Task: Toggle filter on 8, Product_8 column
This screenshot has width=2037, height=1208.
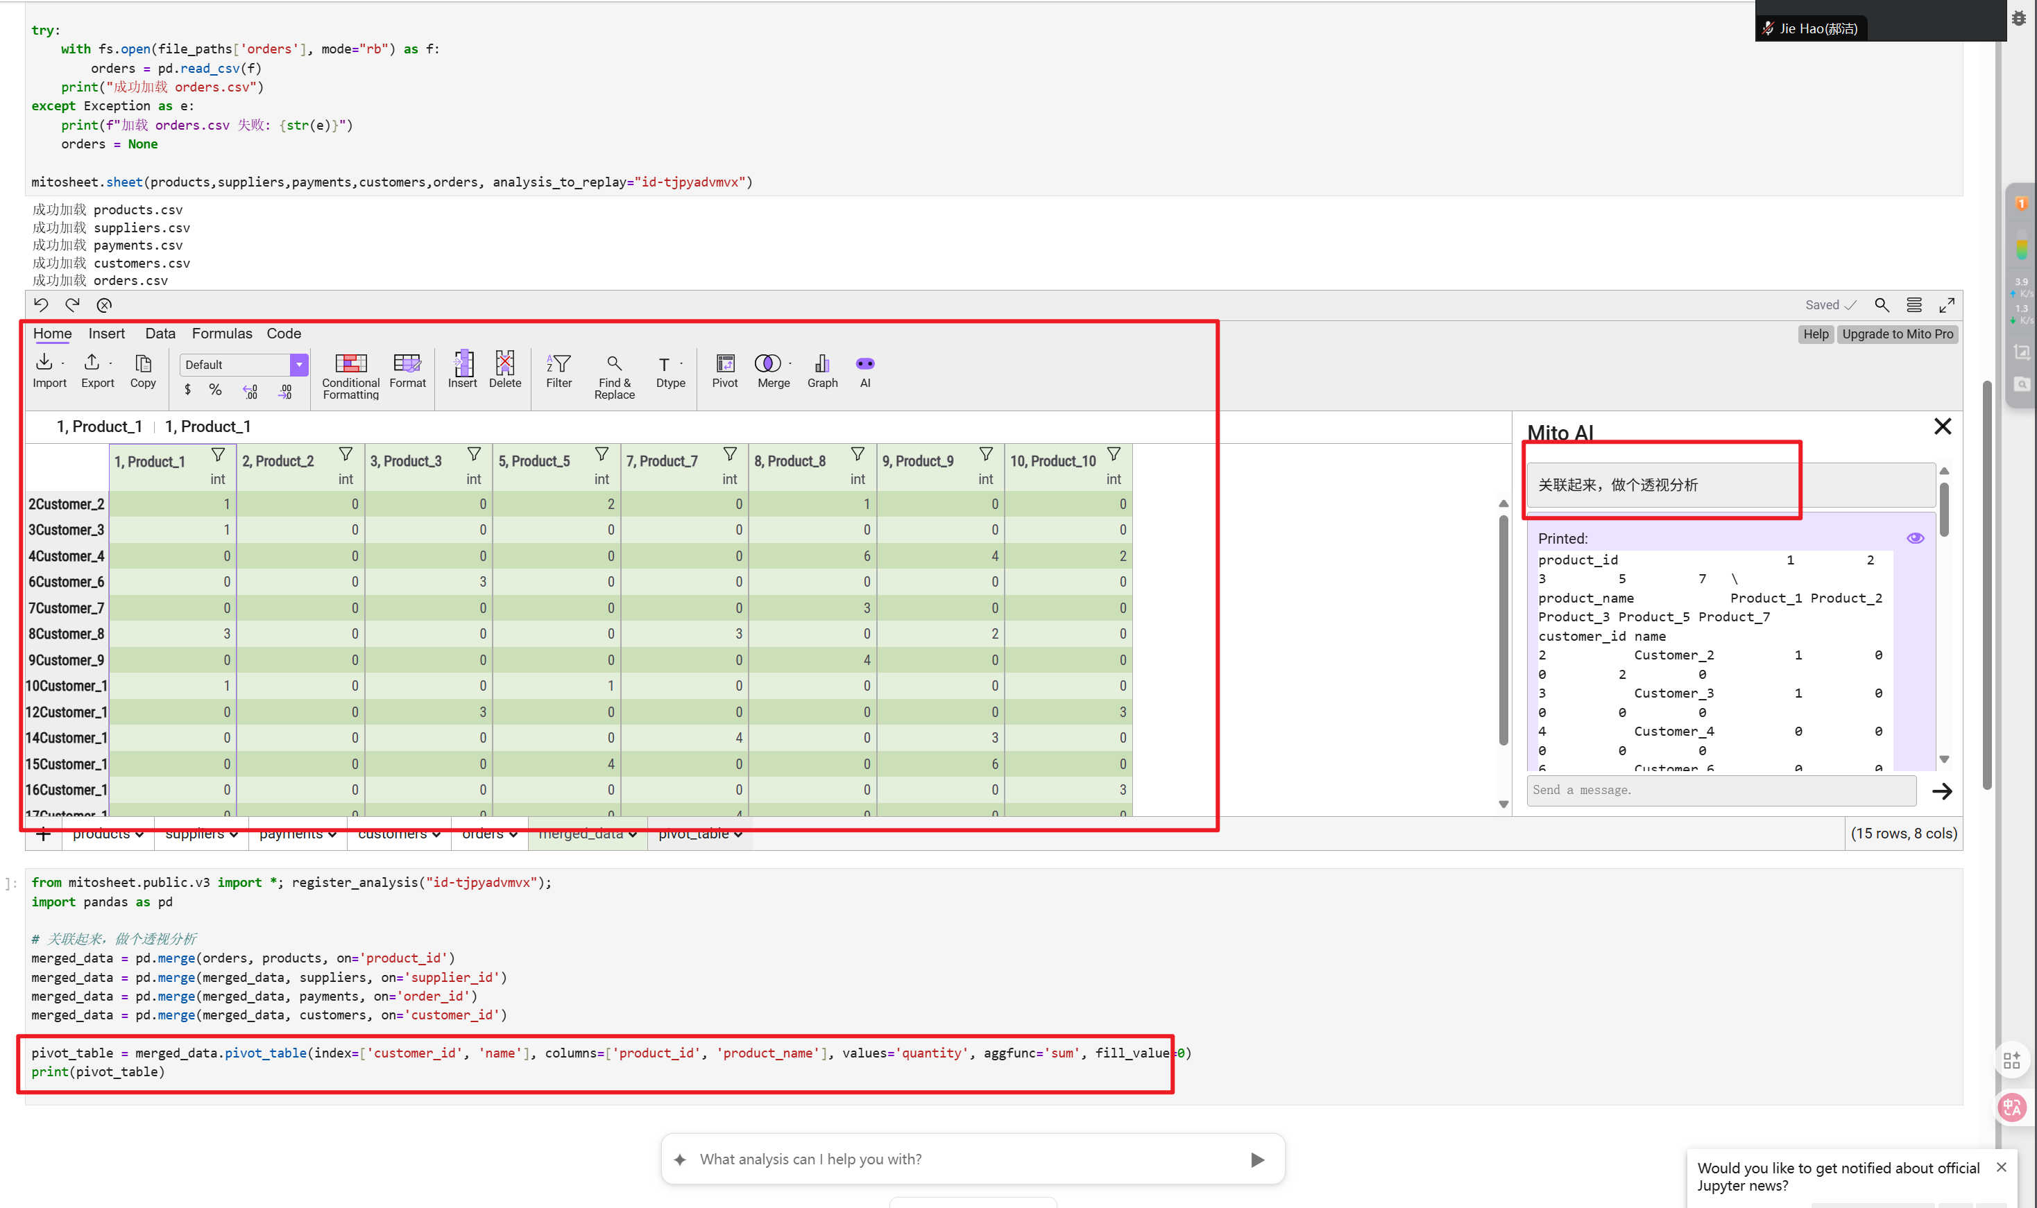Action: 858,454
